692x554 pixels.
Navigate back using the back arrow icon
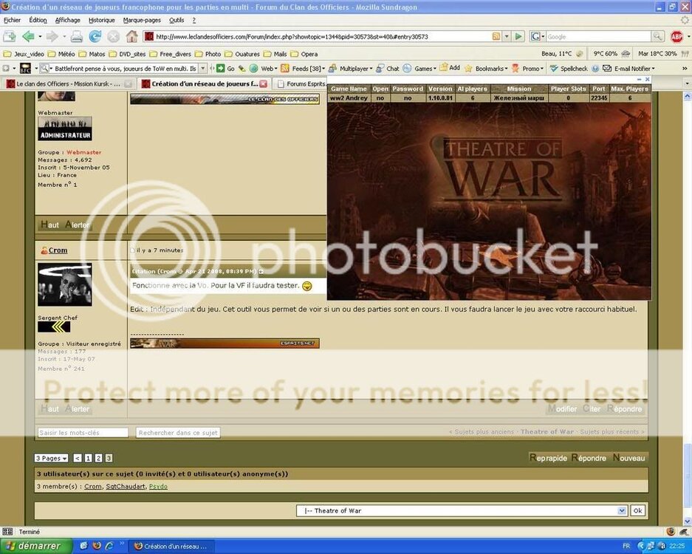pos(27,35)
